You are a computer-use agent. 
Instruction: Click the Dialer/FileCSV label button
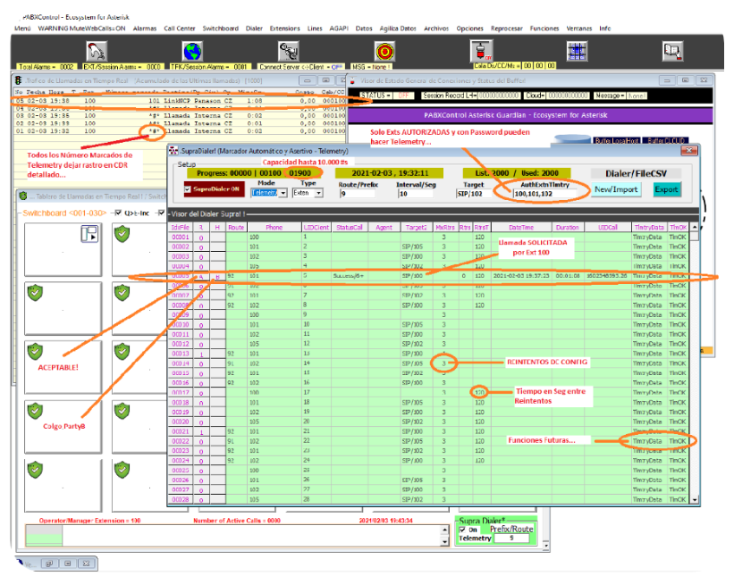[637, 173]
